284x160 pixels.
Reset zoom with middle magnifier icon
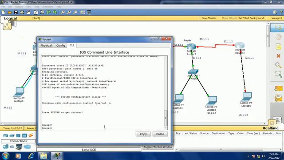[x=69, y=12]
